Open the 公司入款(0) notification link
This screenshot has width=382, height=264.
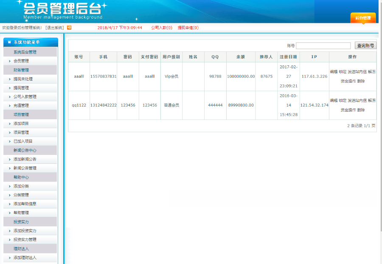(x=162, y=28)
